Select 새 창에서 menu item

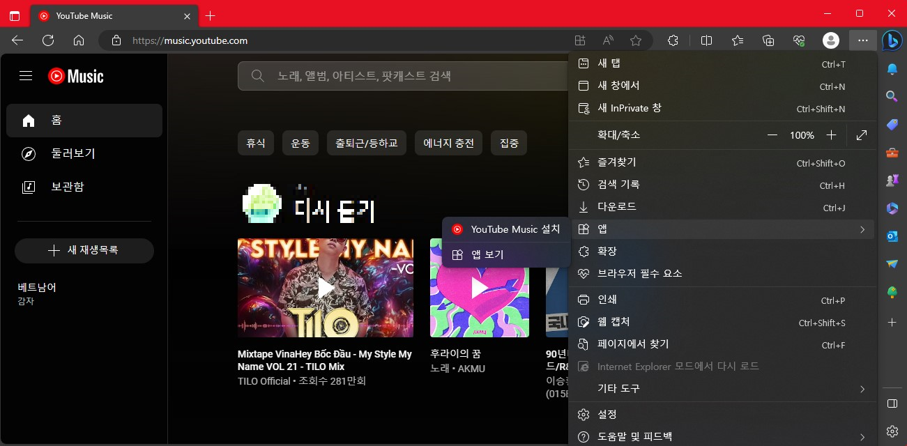[x=722, y=86]
